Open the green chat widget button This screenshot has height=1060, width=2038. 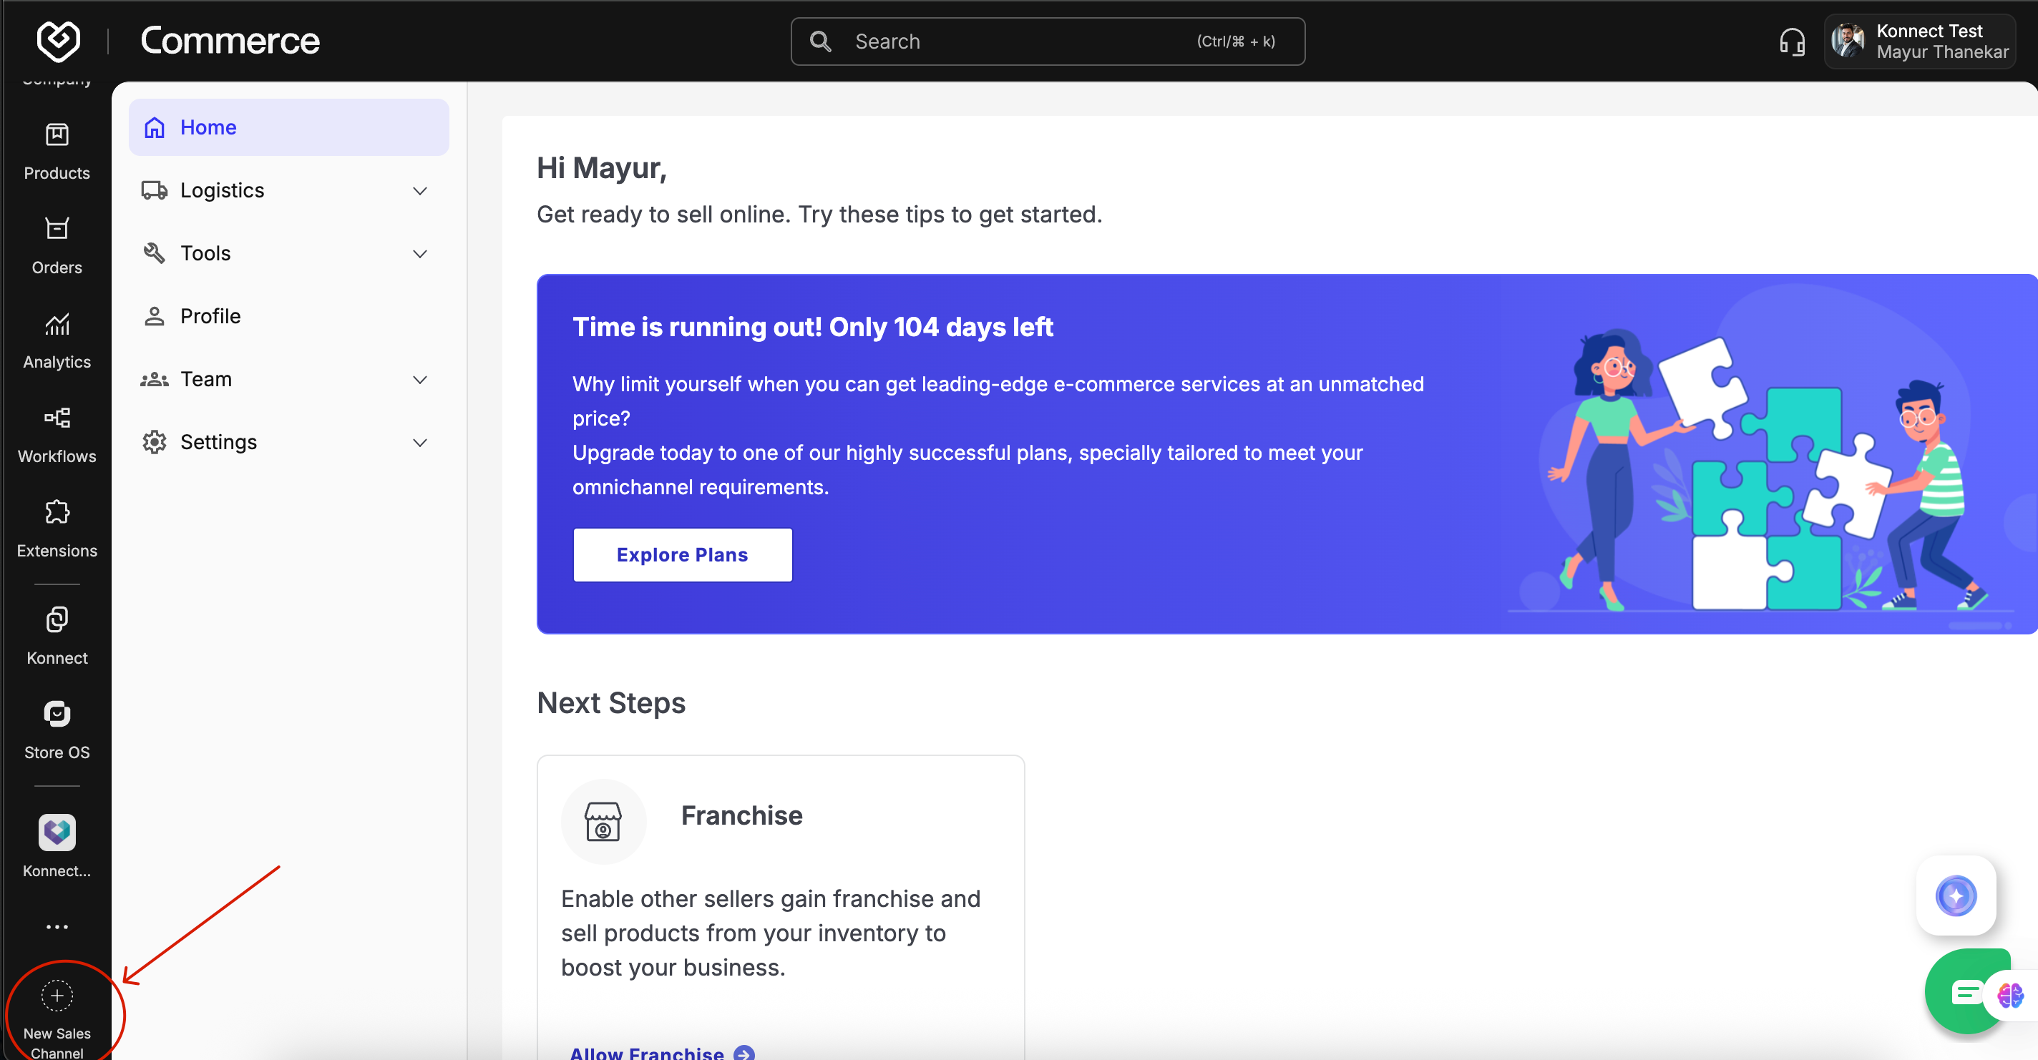[1964, 992]
